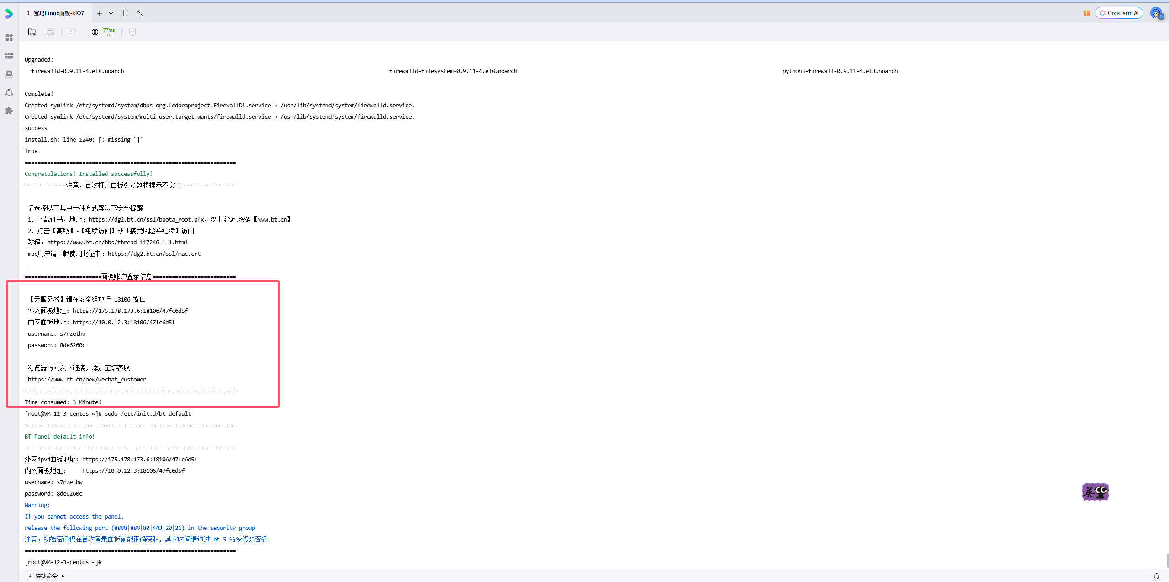The width and height of the screenshot is (1169, 582).
Task: Expand the new-tab dropdown chevron
Action: 111,13
